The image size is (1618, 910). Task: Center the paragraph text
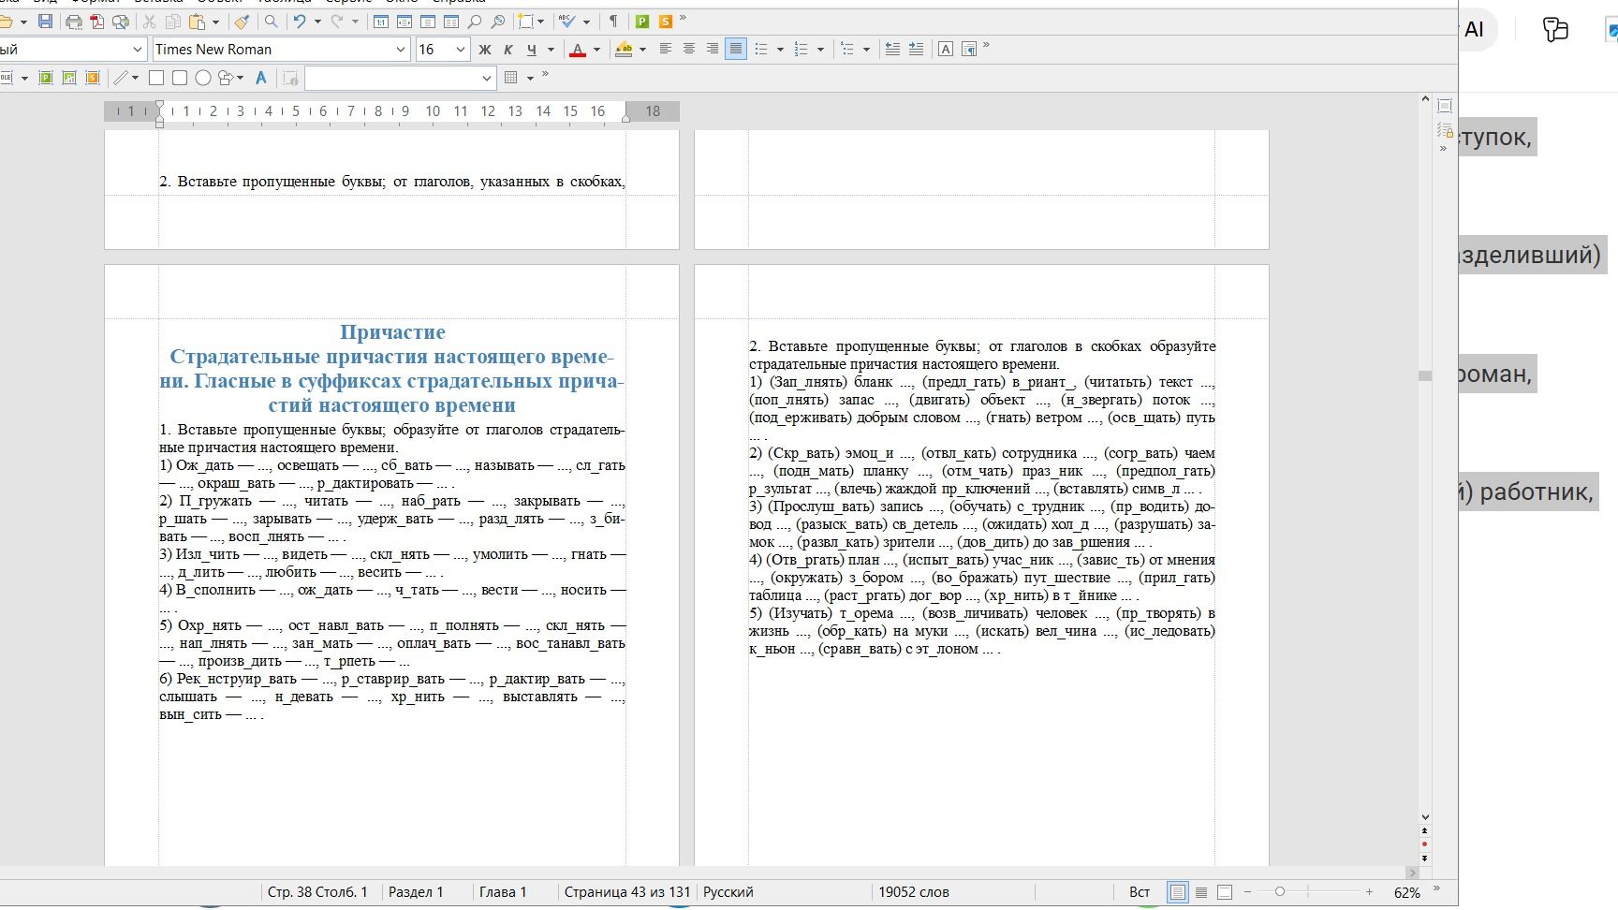pyautogui.click(x=689, y=50)
